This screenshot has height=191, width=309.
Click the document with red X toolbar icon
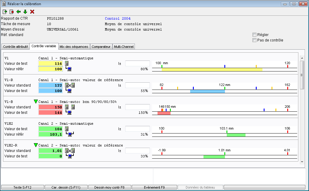[11, 12]
